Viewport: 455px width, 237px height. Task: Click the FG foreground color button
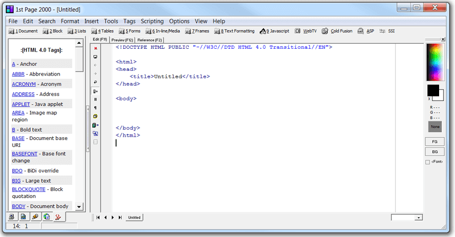[435, 142]
